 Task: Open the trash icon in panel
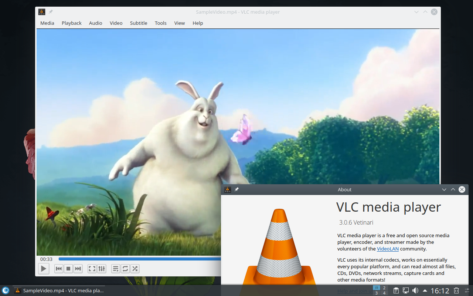[x=456, y=290]
